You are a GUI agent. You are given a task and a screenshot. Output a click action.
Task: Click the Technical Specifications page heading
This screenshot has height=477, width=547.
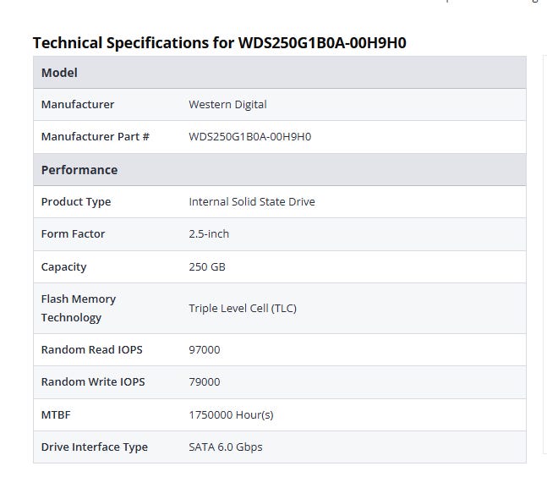tap(219, 42)
